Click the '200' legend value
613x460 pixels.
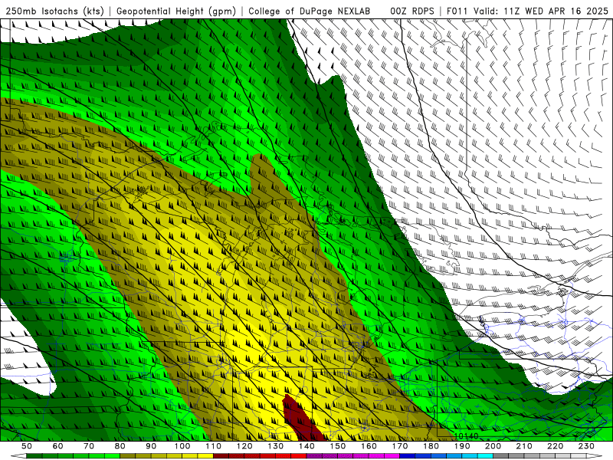coord(493,446)
